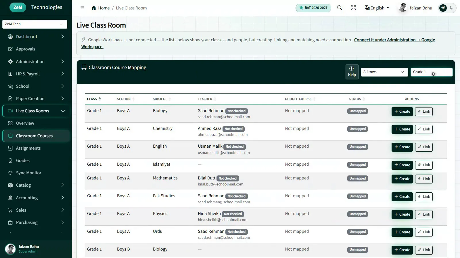The height and width of the screenshot is (258, 460).
Task: Create Google course for English row
Action: click(402, 147)
